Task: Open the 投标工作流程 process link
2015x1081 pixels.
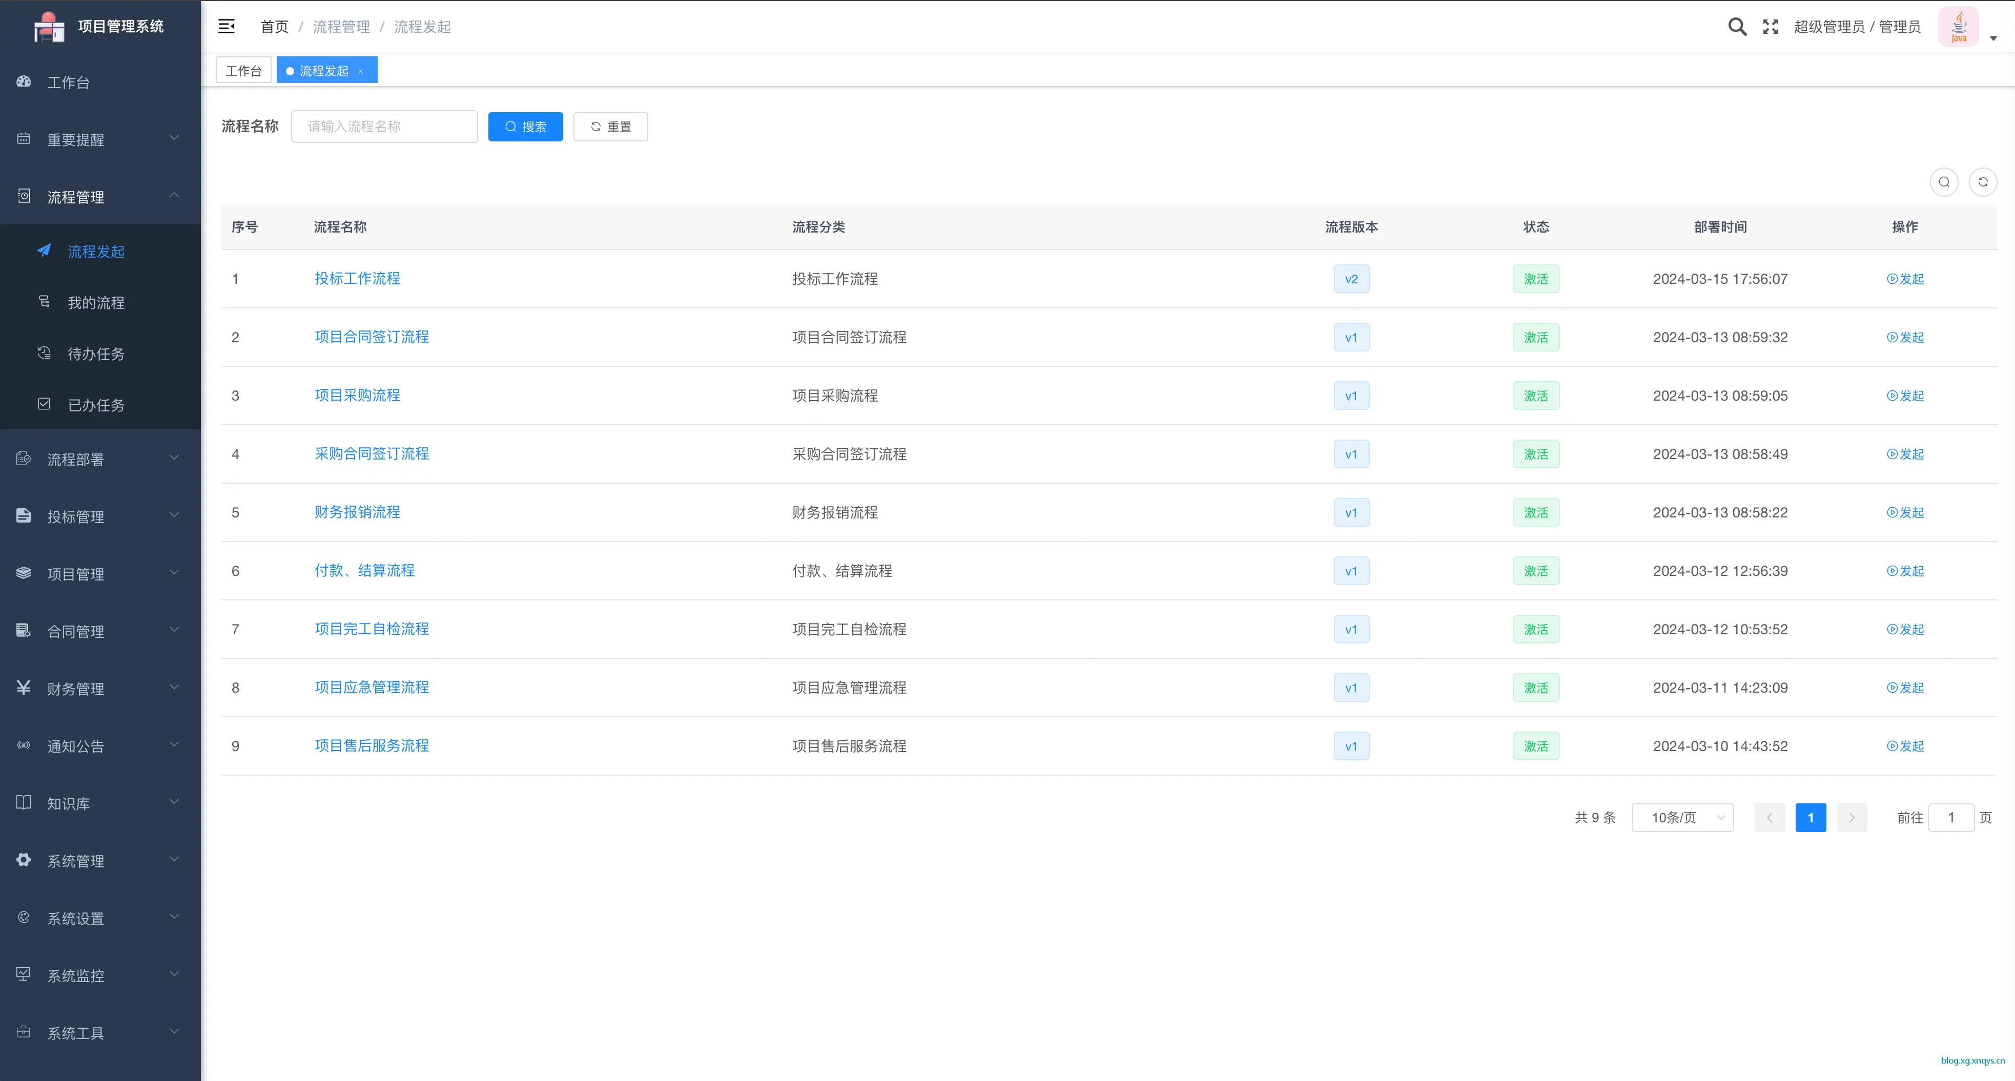Action: (x=357, y=279)
